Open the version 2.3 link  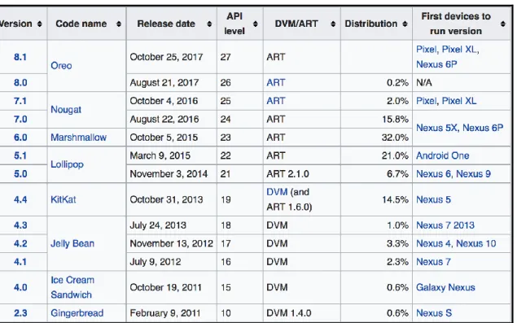coord(20,312)
